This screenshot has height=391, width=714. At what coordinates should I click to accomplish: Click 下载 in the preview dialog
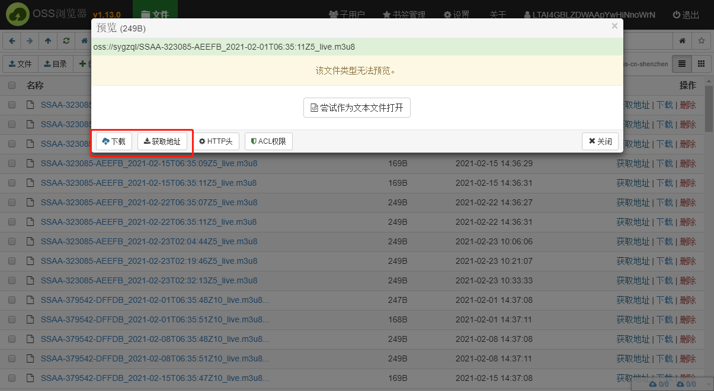pos(113,141)
